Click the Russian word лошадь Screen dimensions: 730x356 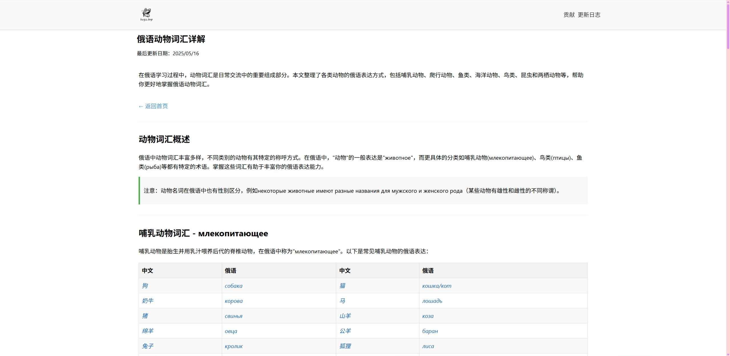click(432, 301)
